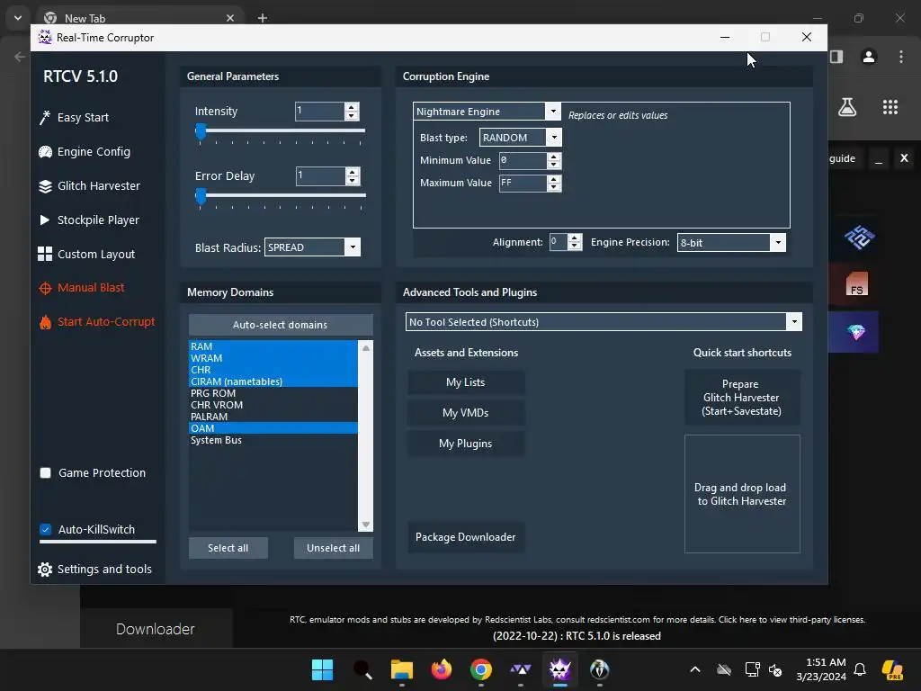This screenshot has width=921, height=691.
Task: Open My Plugins button
Action: pos(466,444)
